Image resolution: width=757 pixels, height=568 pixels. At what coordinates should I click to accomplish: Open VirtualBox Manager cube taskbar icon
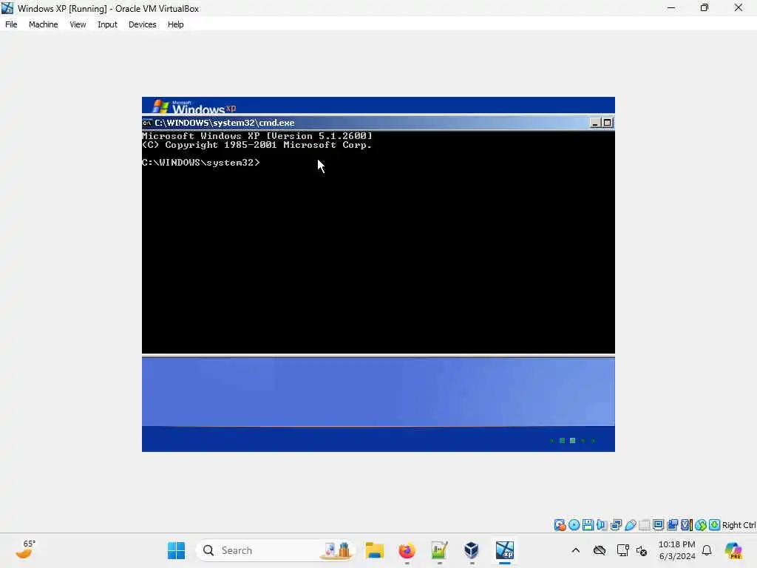(x=472, y=550)
